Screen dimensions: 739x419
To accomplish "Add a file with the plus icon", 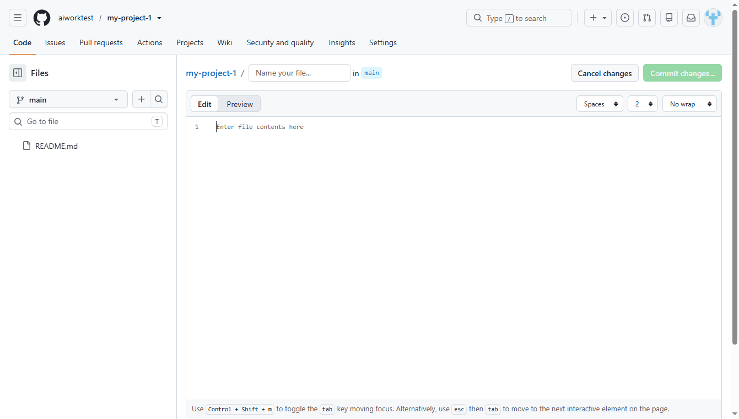I will [x=141, y=99].
